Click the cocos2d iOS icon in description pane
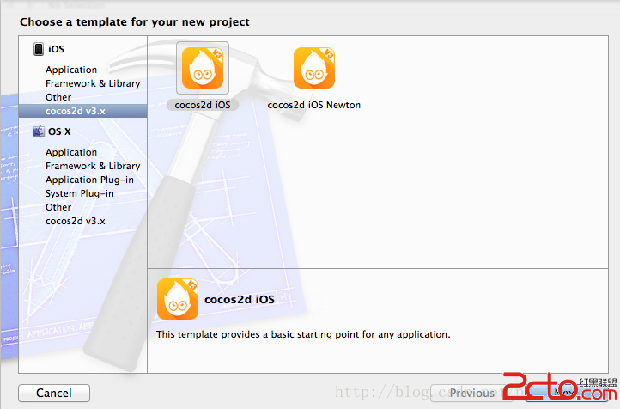The height and width of the screenshot is (409, 620). [178, 299]
